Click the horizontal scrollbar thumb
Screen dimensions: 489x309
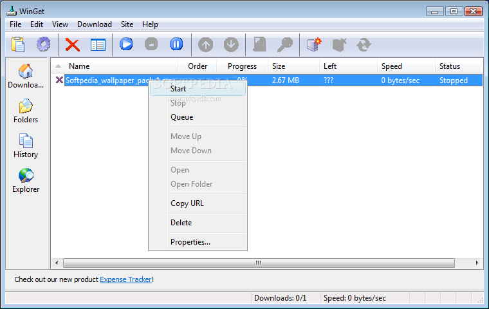pos(259,263)
